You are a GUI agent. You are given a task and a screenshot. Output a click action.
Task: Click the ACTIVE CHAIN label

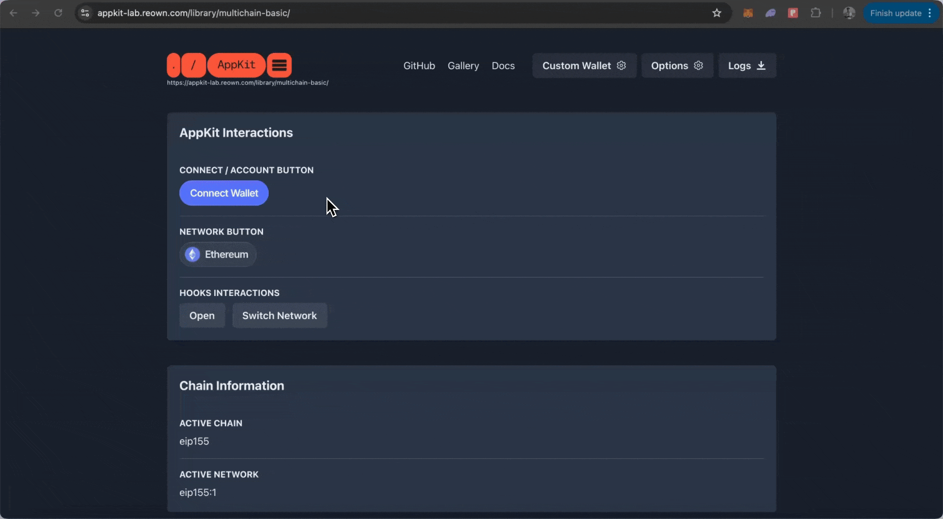(x=211, y=423)
